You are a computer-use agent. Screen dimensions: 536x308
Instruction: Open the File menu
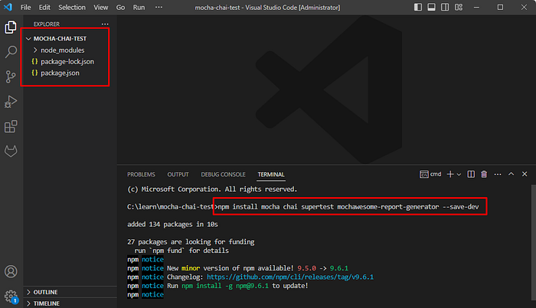(x=25, y=7)
